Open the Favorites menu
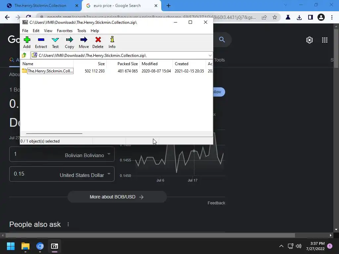 tap(65, 31)
